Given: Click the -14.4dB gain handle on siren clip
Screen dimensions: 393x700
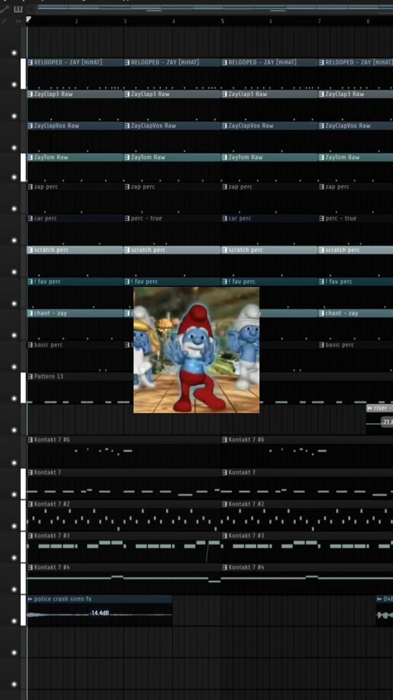Looking at the screenshot, I should pos(100,613).
